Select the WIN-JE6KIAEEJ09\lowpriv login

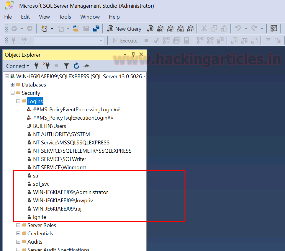63,201
